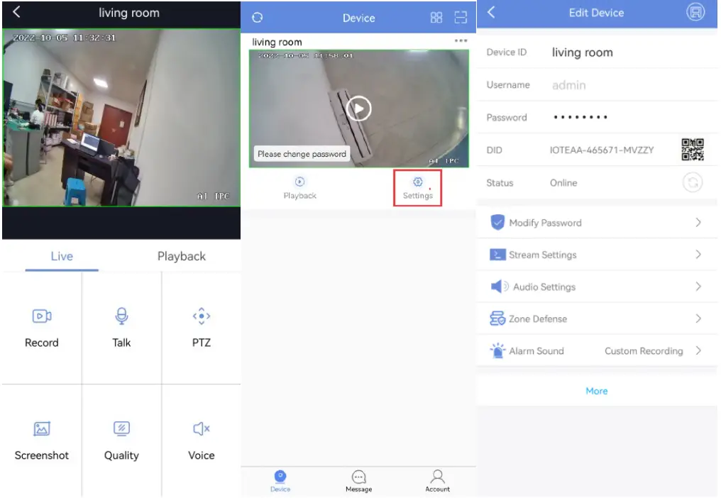
Task: Open PTZ direction controls
Action: 202,316
